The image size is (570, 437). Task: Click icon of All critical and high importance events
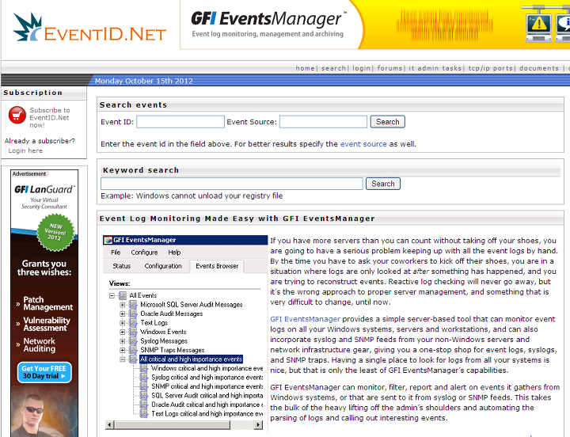(134, 359)
